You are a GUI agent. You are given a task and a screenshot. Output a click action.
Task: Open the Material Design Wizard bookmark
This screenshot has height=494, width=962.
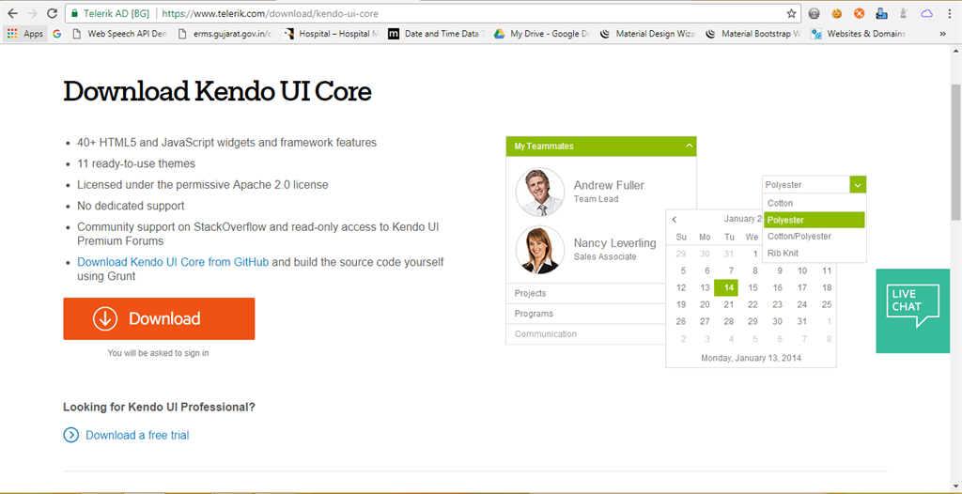tap(648, 34)
